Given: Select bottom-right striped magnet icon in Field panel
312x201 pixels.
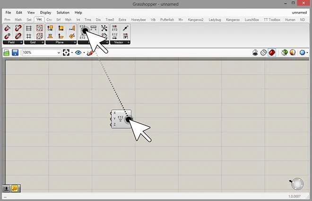Looking at the screenshot, I should [x=18, y=36].
